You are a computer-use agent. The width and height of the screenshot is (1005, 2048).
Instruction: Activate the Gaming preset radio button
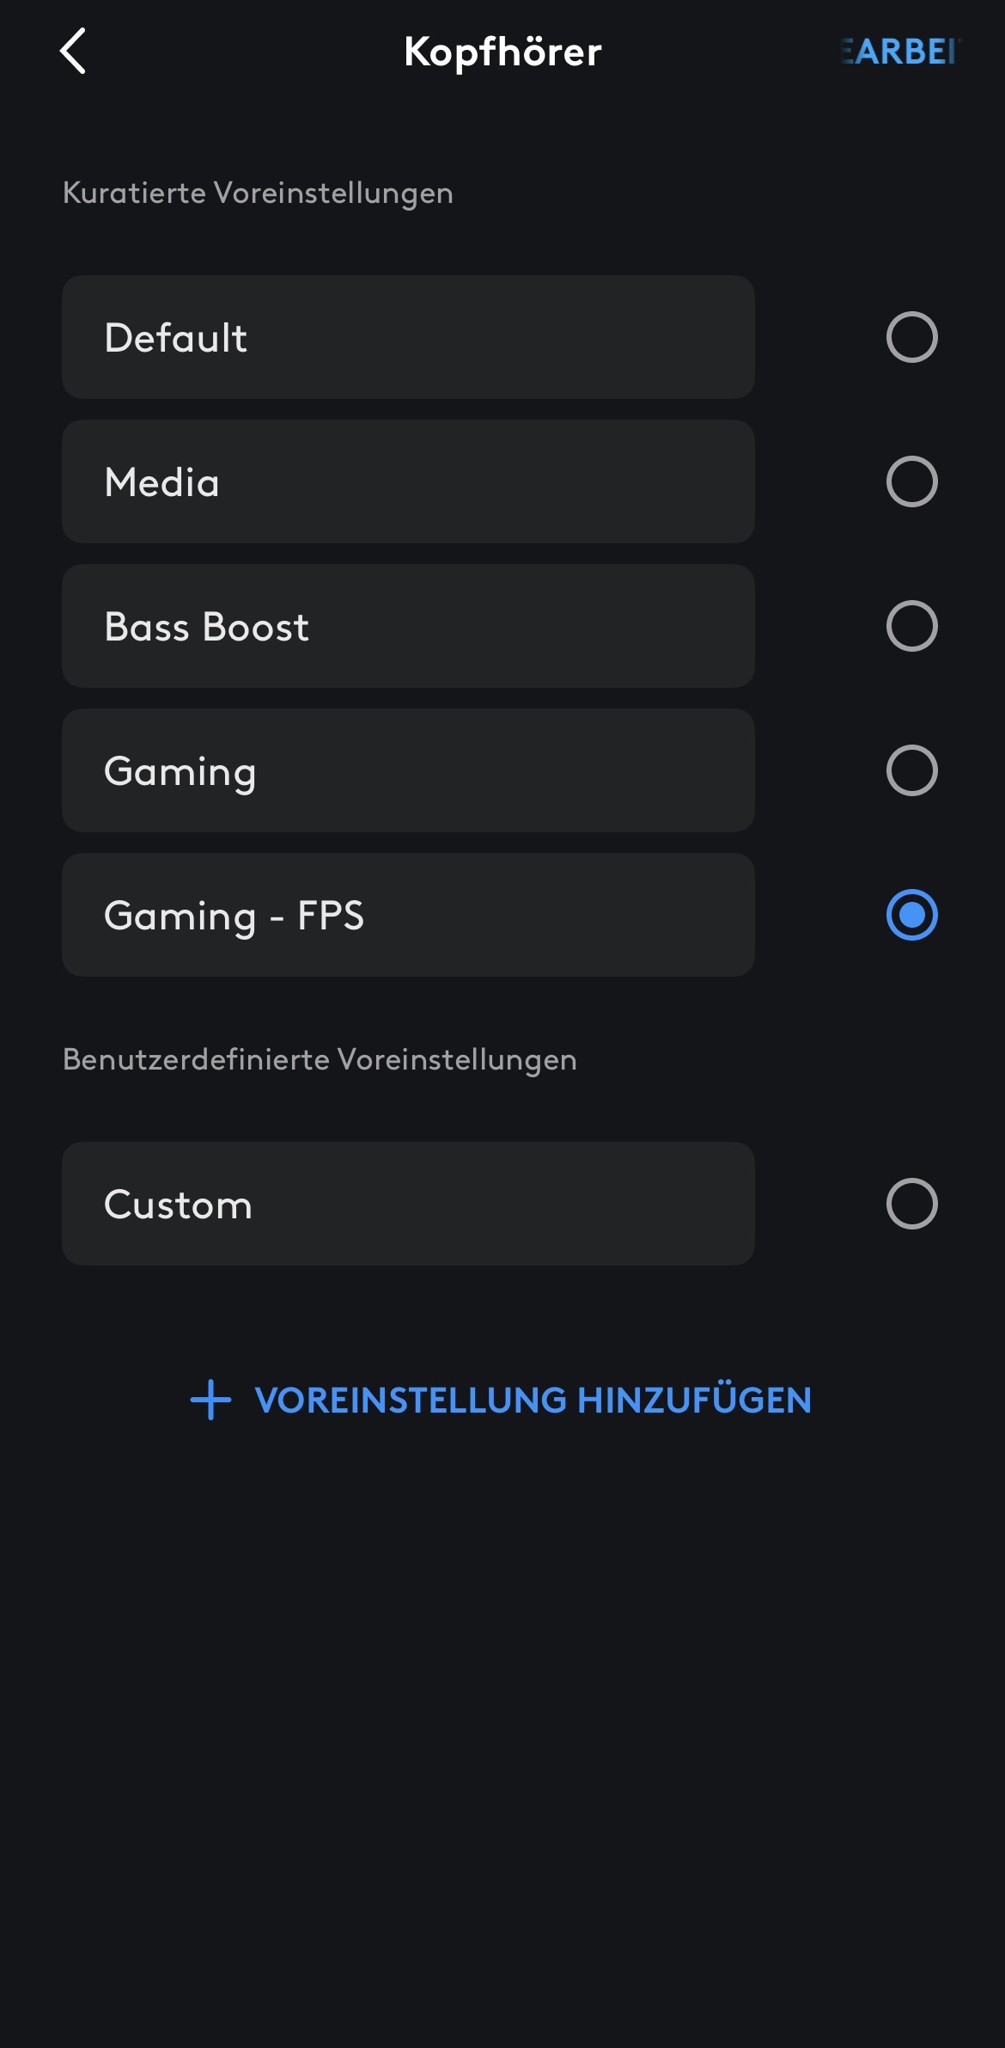coord(911,770)
